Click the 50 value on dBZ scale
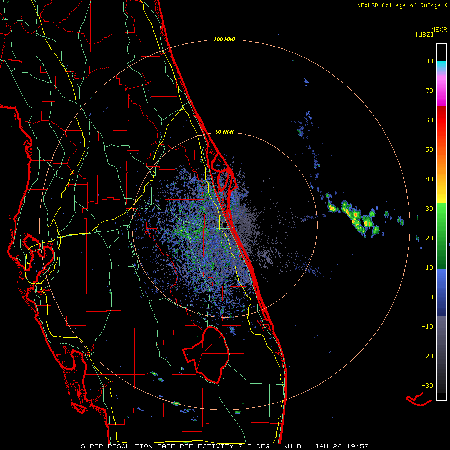Image resolution: width=450 pixels, height=450 pixels. click(x=429, y=150)
